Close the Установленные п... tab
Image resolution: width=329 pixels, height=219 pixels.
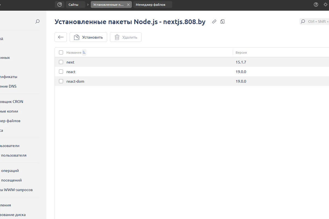(128, 5)
